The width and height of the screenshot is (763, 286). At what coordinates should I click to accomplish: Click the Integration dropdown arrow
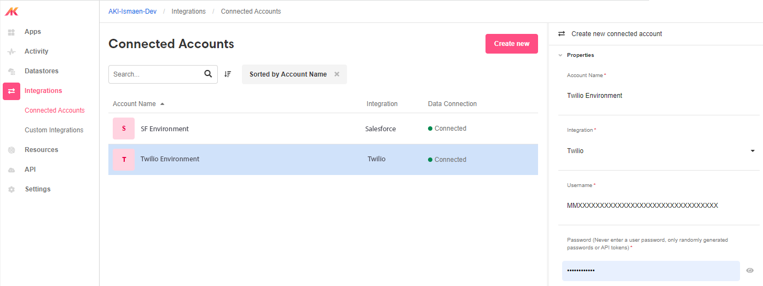(753, 151)
